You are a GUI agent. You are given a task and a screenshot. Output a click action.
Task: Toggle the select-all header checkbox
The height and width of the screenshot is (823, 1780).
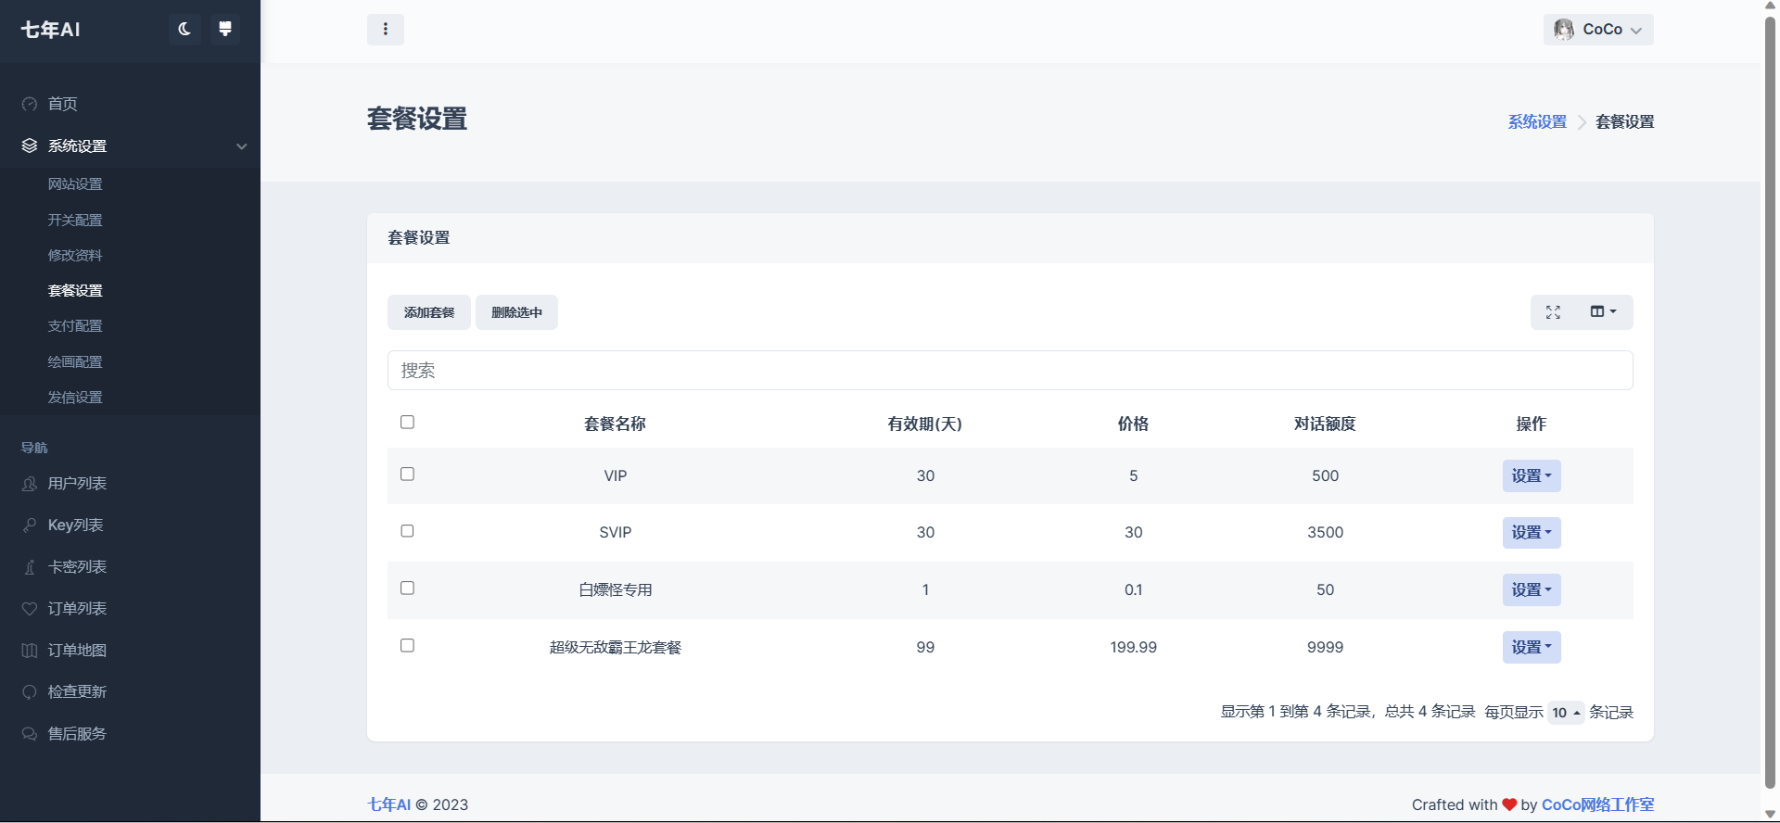click(x=407, y=423)
